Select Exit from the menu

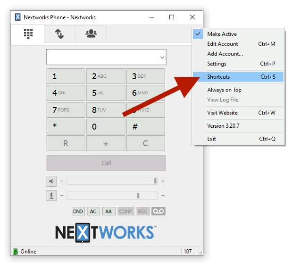(238, 139)
